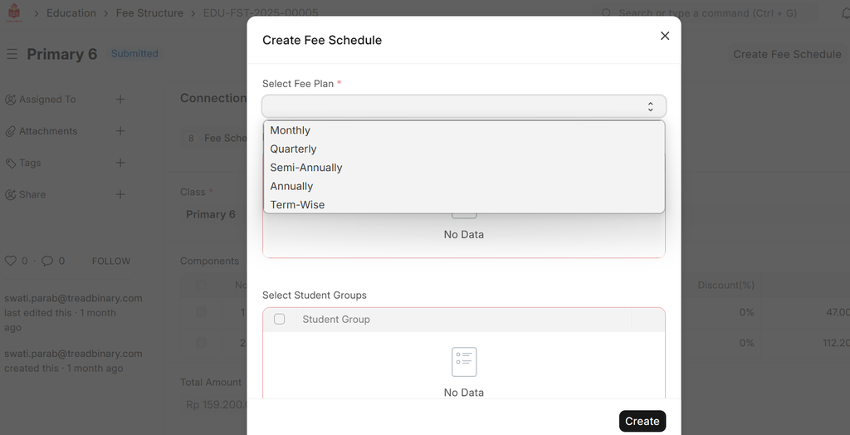Share document using the plus icon
850x435 pixels.
point(120,194)
